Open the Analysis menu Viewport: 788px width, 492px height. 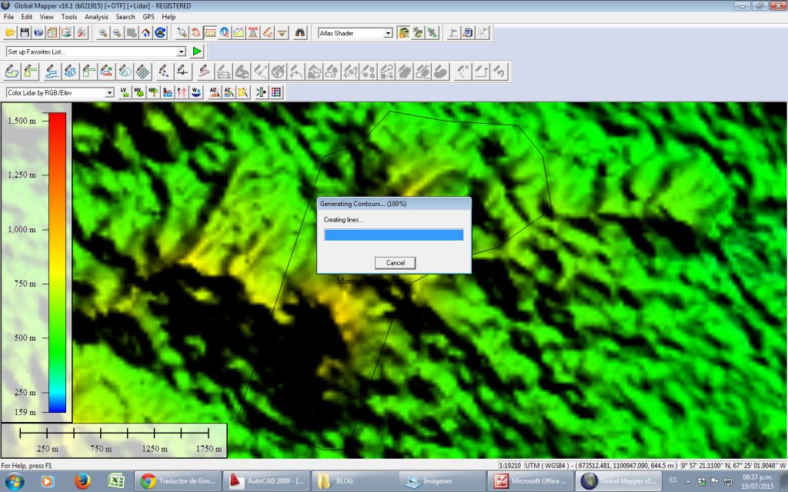pos(97,16)
